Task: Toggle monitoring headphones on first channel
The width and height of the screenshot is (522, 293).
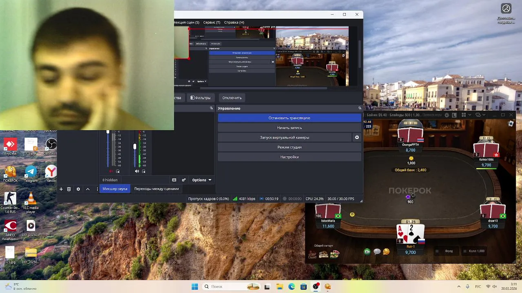Action: tap(118, 171)
